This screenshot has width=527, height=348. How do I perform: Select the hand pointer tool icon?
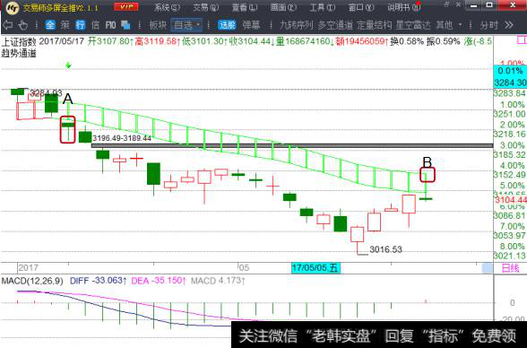(23, 25)
